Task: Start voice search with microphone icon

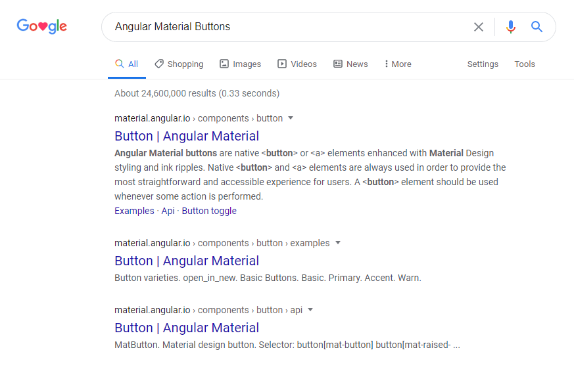Action: 511,27
